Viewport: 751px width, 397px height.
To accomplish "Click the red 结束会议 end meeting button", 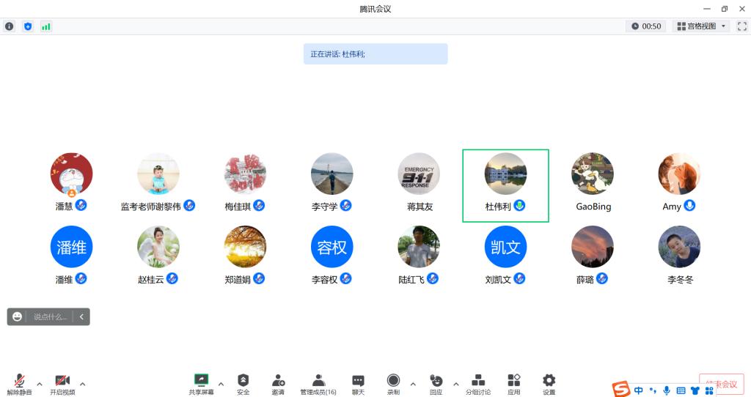I will (x=721, y=384).
